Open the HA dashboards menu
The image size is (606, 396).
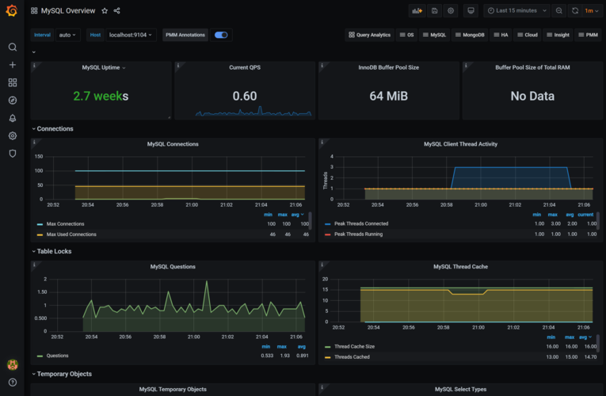pos(501,35)
